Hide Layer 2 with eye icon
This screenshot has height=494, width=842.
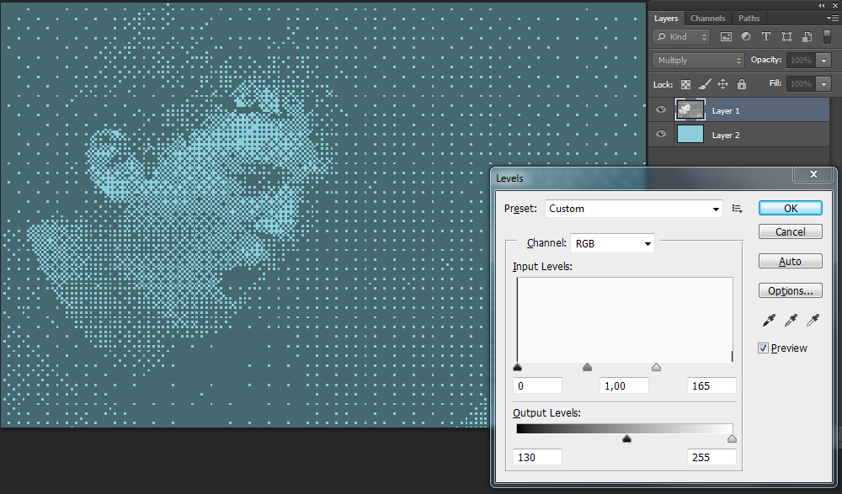[660, 135]
